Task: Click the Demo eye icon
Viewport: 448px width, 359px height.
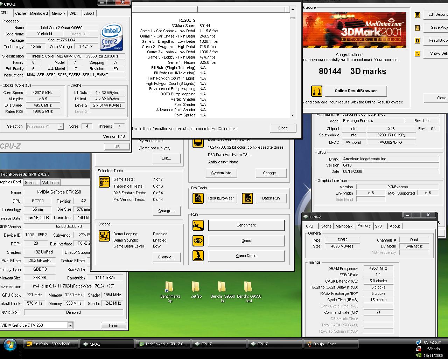Action: [x=198, y=241]
